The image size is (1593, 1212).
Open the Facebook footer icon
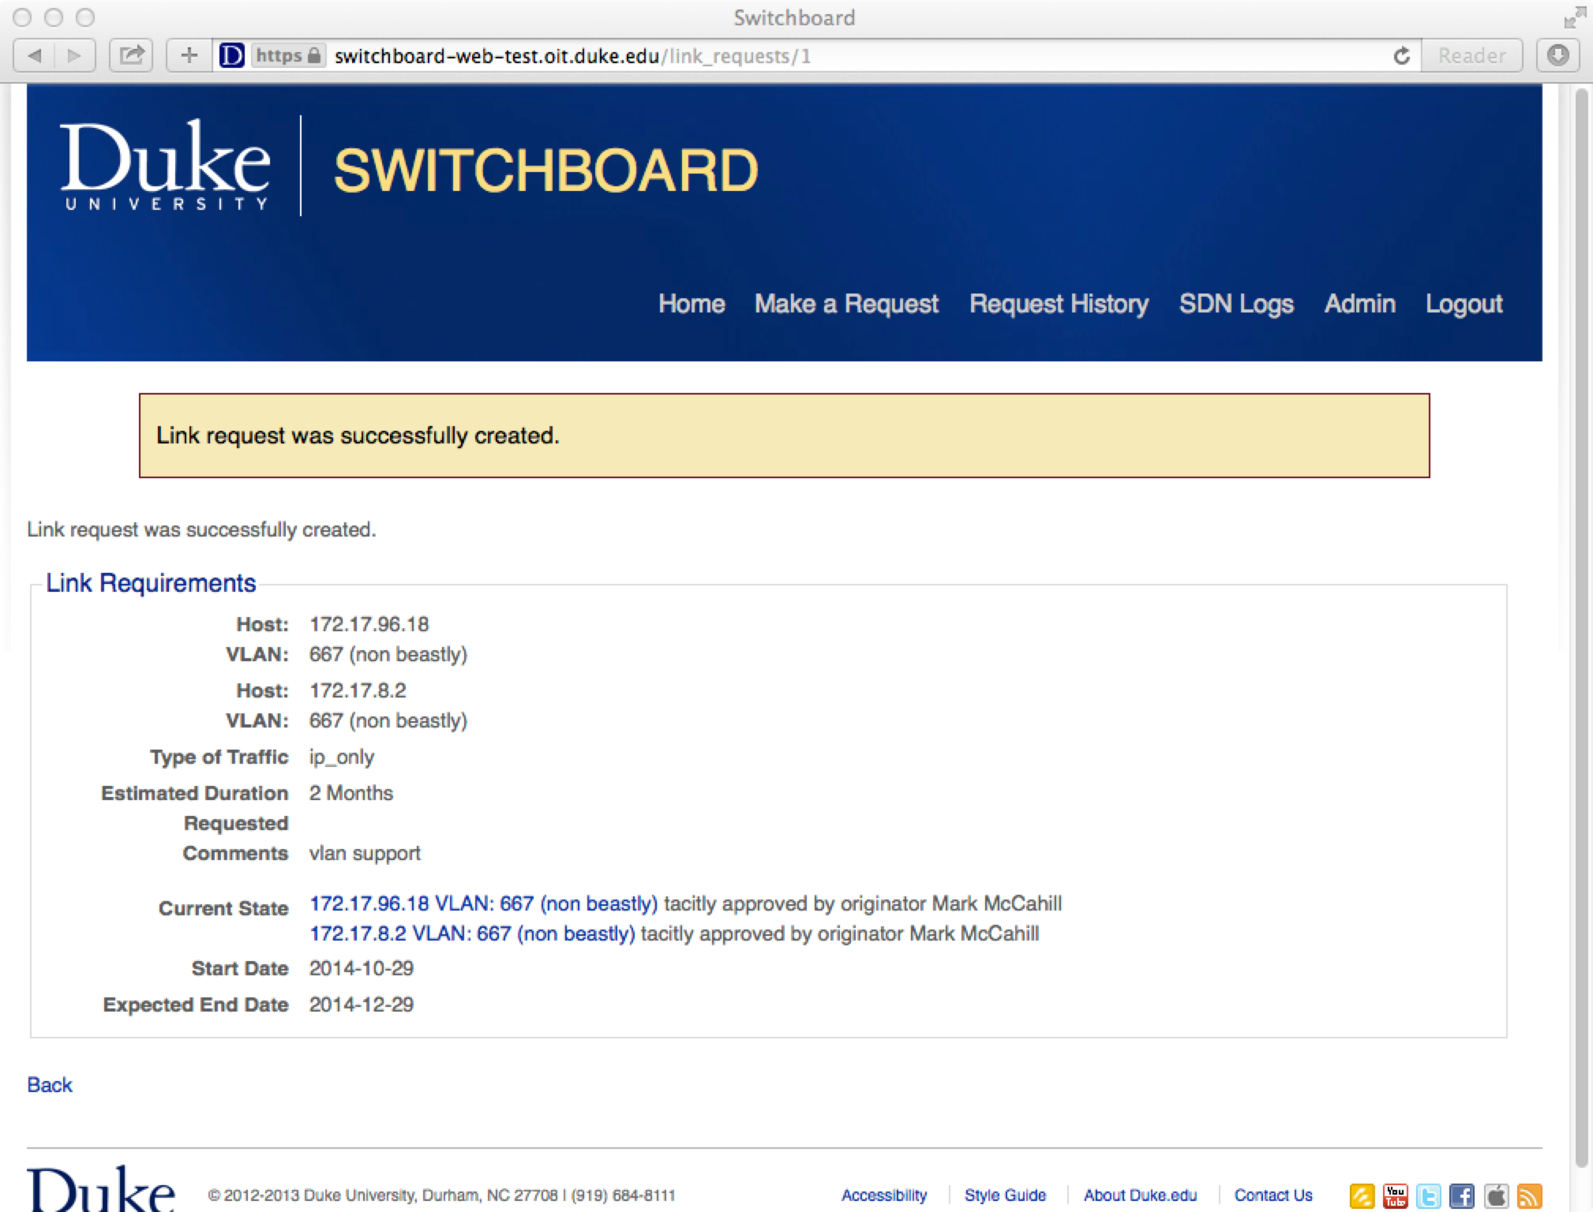point(1462,1195)
